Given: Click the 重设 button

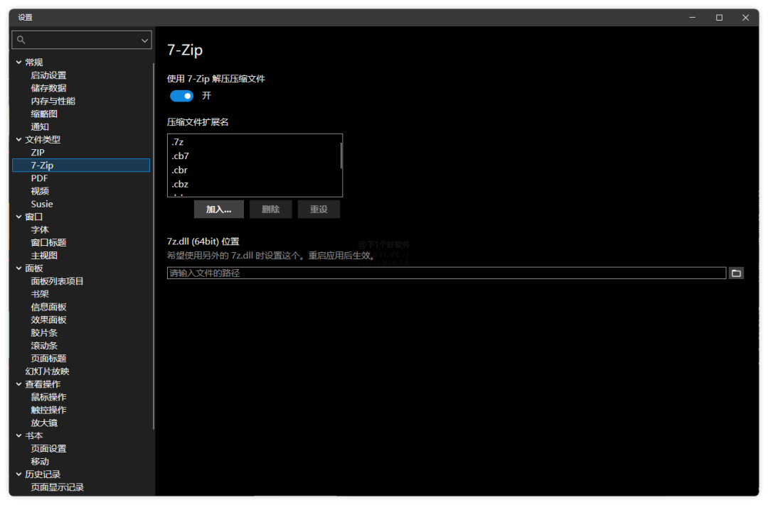Looking at the screenshot, I should point(319,210).
